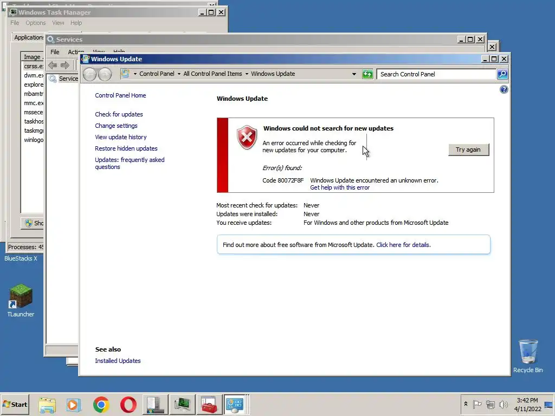Image resolution: width=555 pixels, height=416 pixels.
Task: Click the Control Panel taskbar button
Action: 235,405
